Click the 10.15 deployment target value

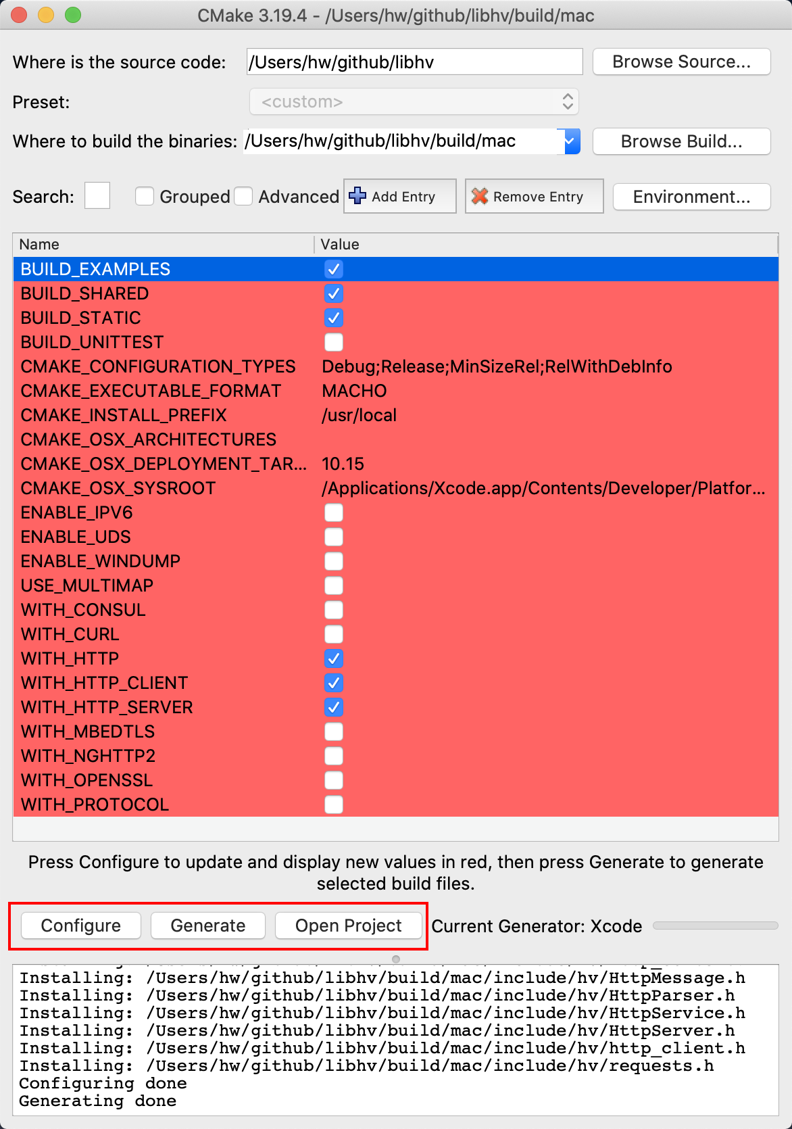(x=343, y=464)
